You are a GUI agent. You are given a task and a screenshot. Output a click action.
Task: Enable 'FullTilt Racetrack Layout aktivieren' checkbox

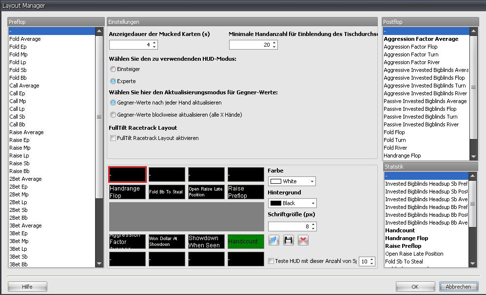[113, 138]
